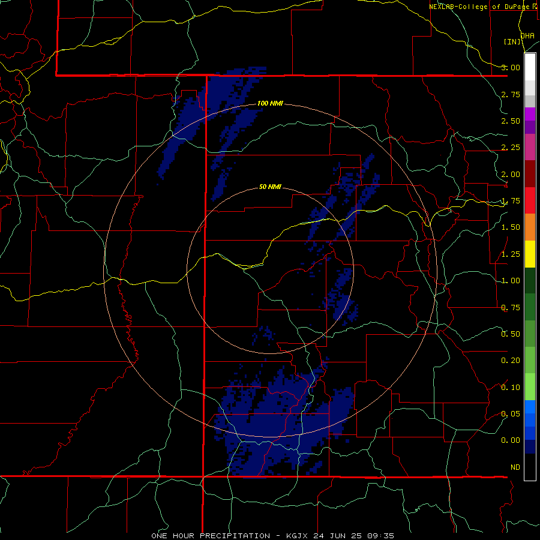Click the 0.10 legend value
The width and height of the screenshot is (540, 540).
[x=511, y=387]
